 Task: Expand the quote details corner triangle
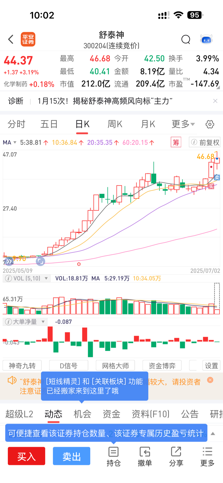218,87
